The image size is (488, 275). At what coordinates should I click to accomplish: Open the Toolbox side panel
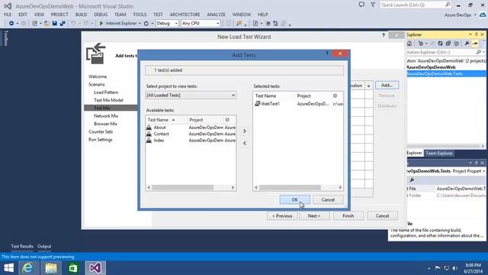(5, 38)
